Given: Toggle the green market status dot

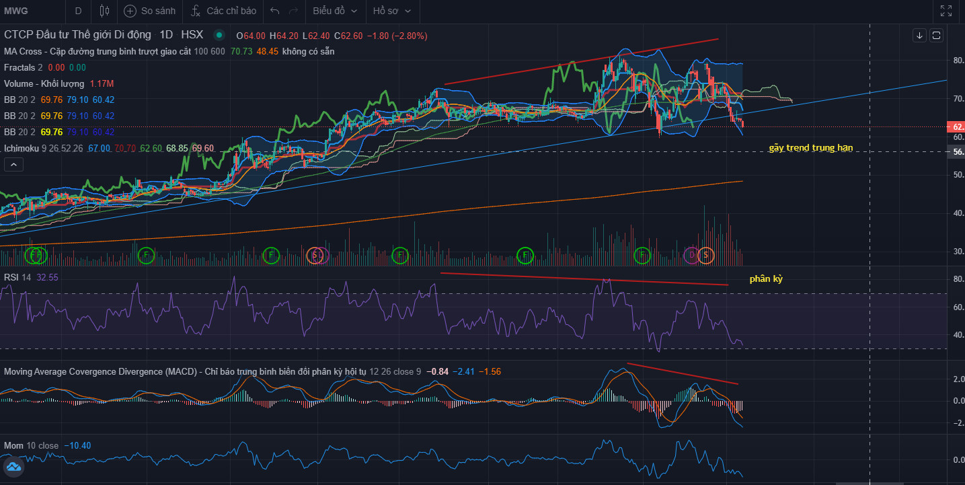Looking at the screenshot, I should pos(219,35).
